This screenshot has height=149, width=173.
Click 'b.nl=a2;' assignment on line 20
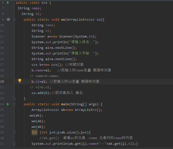coord(39,82)
